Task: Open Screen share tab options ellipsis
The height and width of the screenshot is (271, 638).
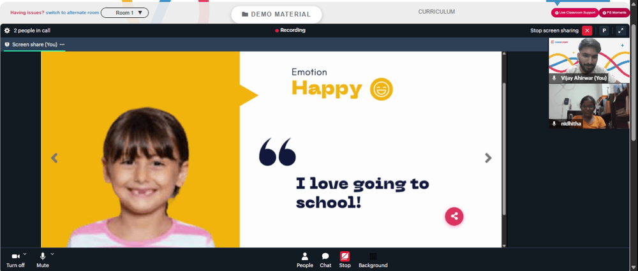Action: [x=63, y=45]
